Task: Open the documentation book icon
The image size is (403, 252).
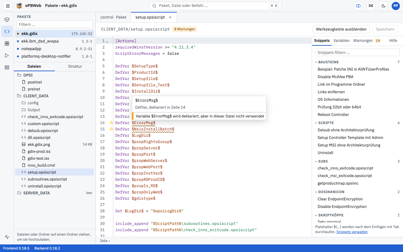Action: click(358, 6)
